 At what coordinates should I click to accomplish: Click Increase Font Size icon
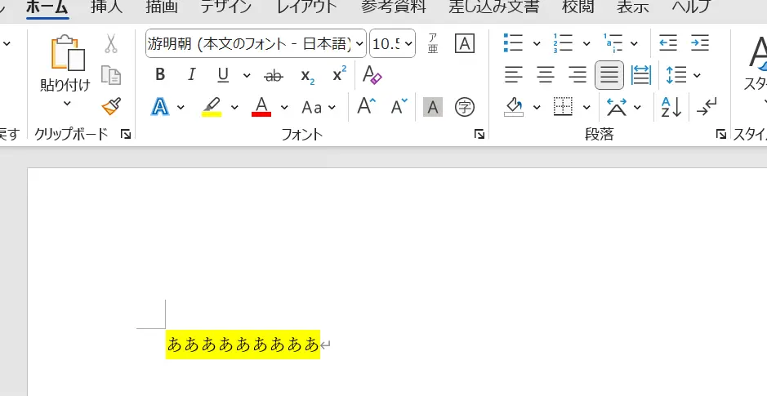[x=367, y=106]
